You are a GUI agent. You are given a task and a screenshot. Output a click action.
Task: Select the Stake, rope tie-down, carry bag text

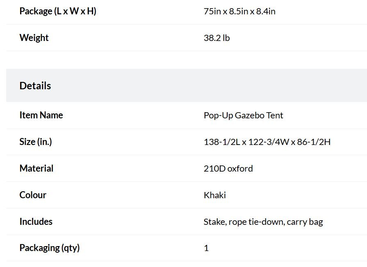263,222
